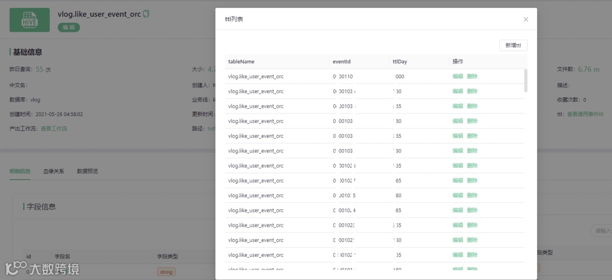Edit the row with eventId ending 00110
Screen dimensions: 612x280
point(457,77)
